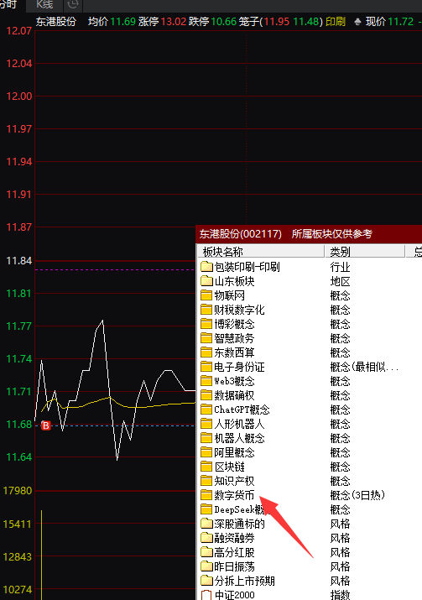Select the 融资融券 style entry
The image size is (422, 600).
(234, 538)
